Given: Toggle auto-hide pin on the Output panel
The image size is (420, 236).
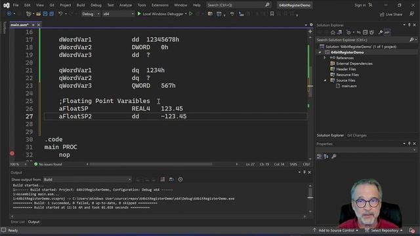Looking at the screenshot, I should click(x=304, y=172).
